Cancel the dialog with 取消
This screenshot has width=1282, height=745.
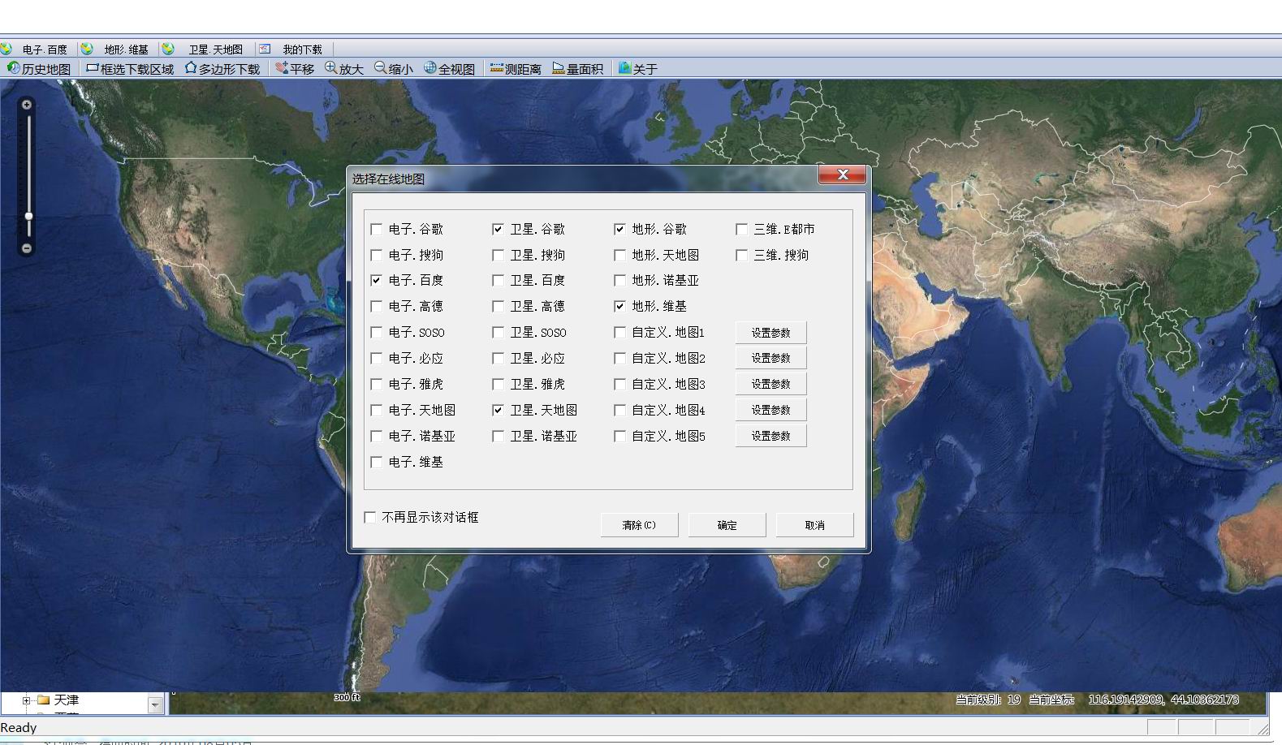click(x=814, y=525)
